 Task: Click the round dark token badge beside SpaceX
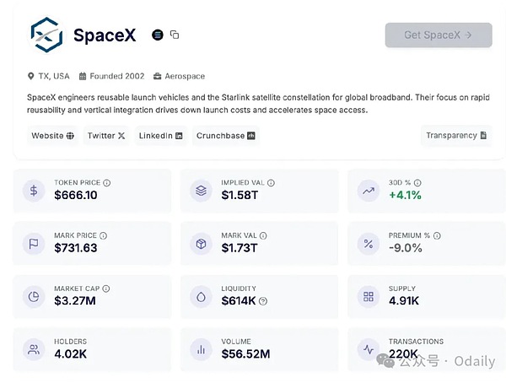[157, 35]
